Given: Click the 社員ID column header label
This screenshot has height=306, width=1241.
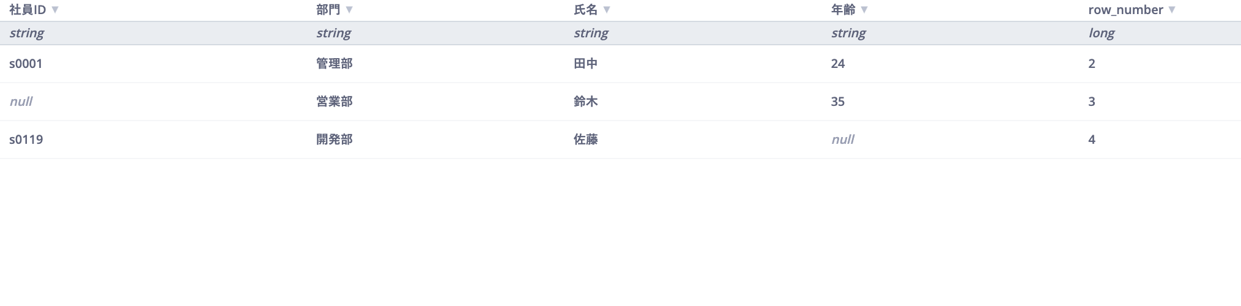Looking at the screenshot, I should (x=28, y=10).
